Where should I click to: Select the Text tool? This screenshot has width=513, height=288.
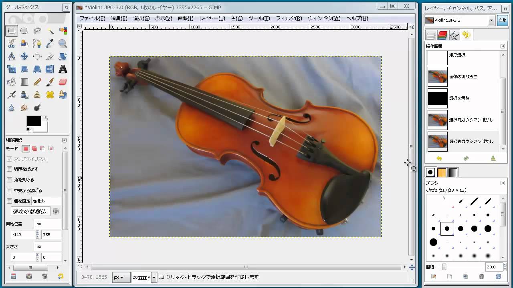click(63, 69)
